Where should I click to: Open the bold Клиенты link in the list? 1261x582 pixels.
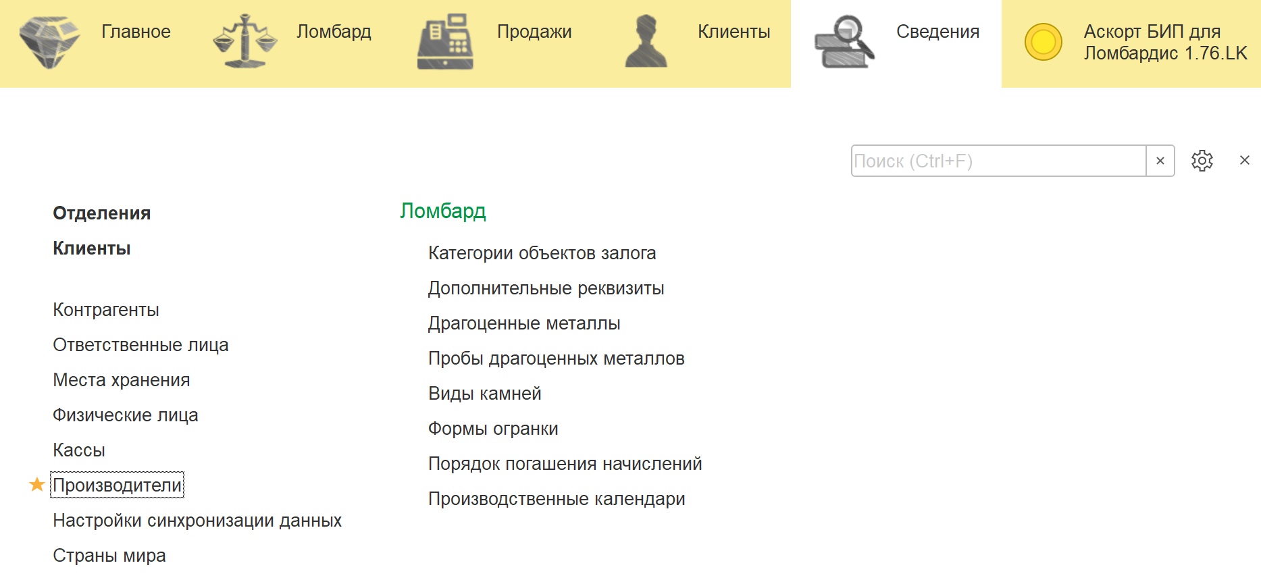[92, 248]
